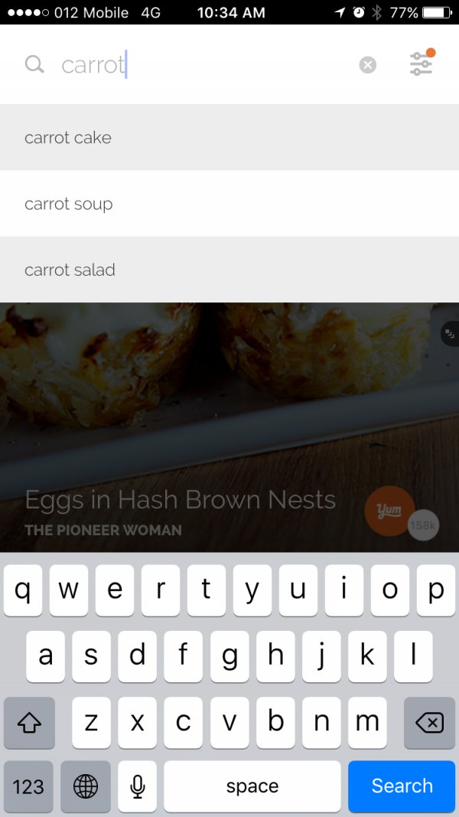The width and height of the screenshot is (459, 817).
Task: Tap The Pioneer Woman source label
Action: (x=103, y=531)
